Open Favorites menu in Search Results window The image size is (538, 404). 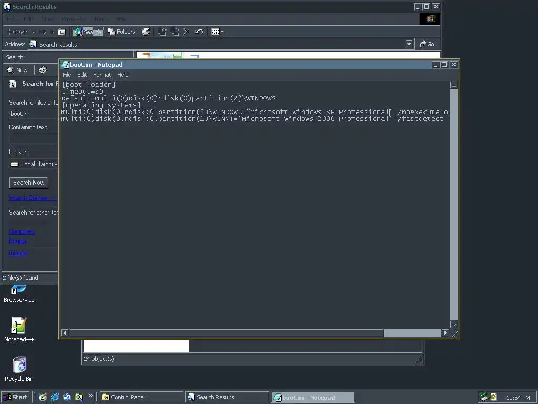pos(73,19)
